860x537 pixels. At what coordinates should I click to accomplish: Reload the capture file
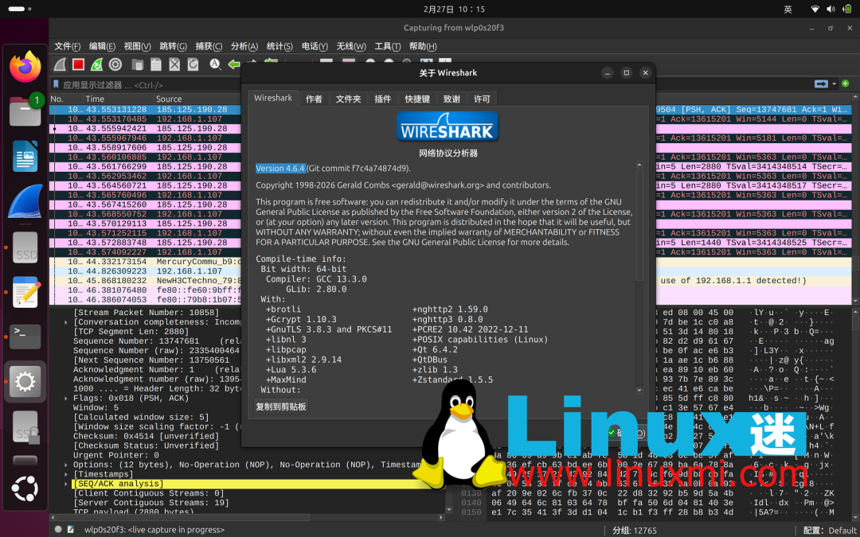(193, 64)
